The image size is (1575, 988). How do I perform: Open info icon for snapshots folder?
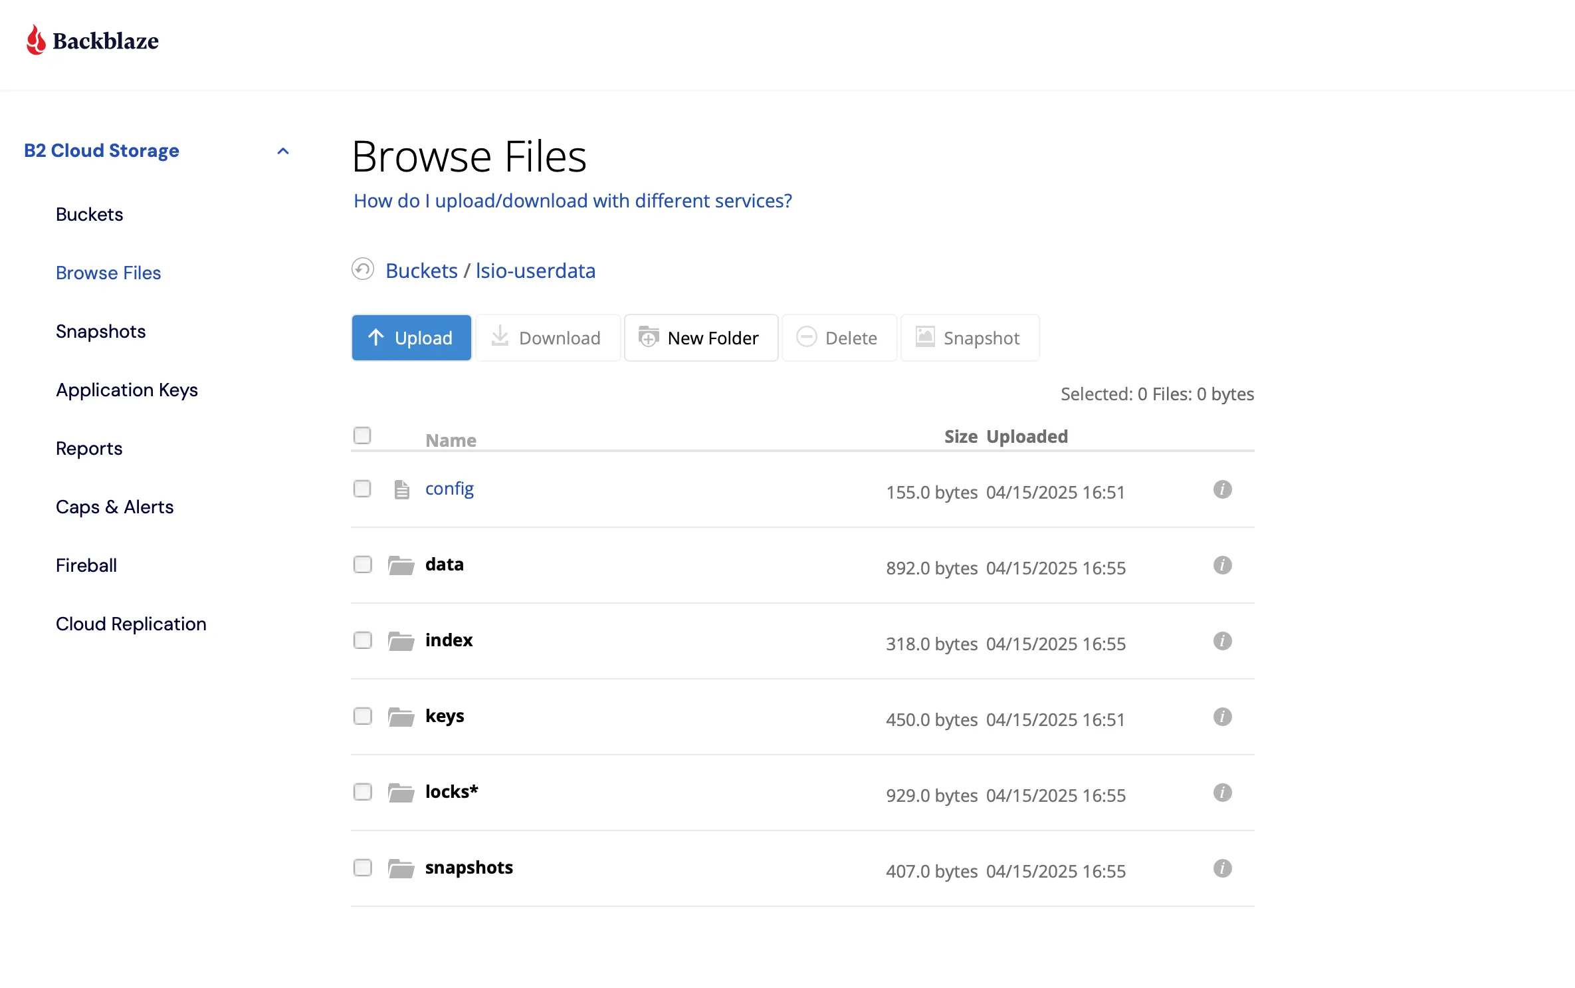[x=1222, y=868]
